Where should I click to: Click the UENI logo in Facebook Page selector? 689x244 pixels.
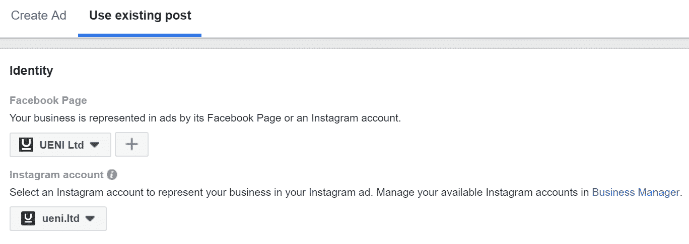click(x=26, y=145)
